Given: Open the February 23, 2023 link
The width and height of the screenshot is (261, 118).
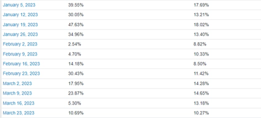Looking at the screenshot, I should tap(21, 74).
